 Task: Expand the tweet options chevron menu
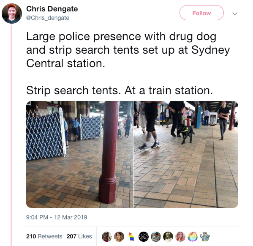tap(235, 14)
